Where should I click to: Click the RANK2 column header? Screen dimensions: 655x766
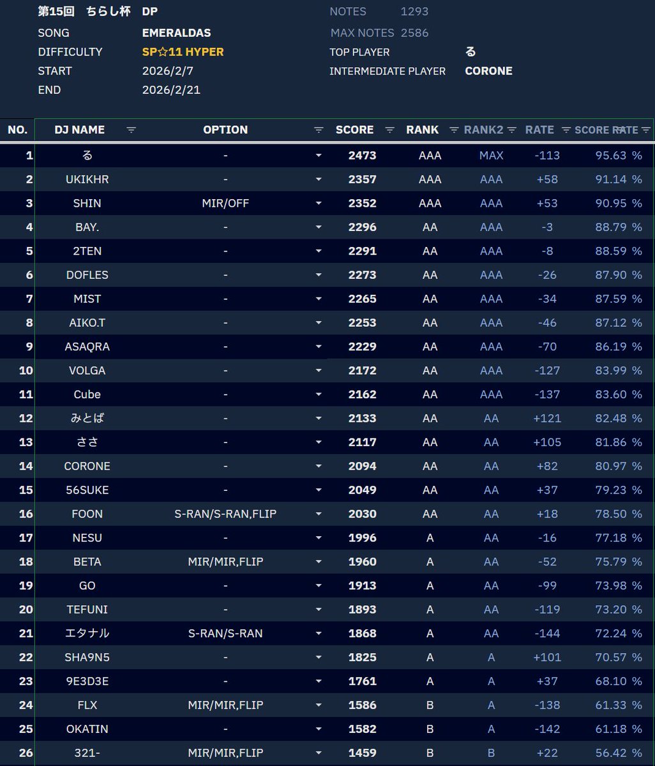click(x=484, y=130)
